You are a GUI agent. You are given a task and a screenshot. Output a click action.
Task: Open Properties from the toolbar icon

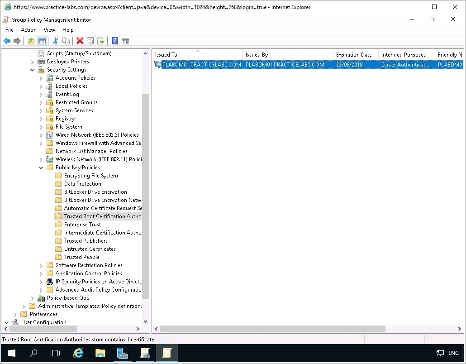tap(90, 41)
